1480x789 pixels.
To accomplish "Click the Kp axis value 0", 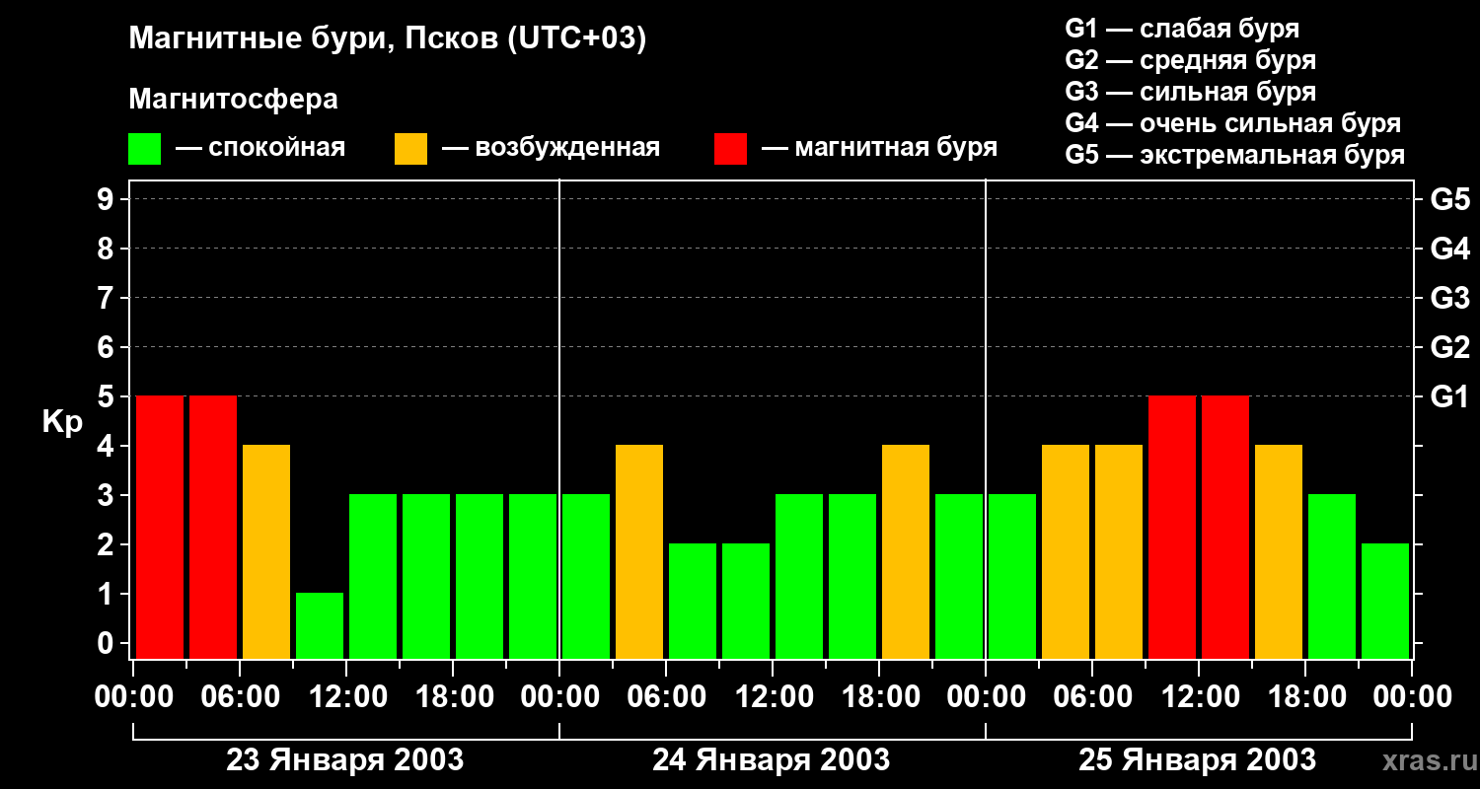I will pos(108,643).
